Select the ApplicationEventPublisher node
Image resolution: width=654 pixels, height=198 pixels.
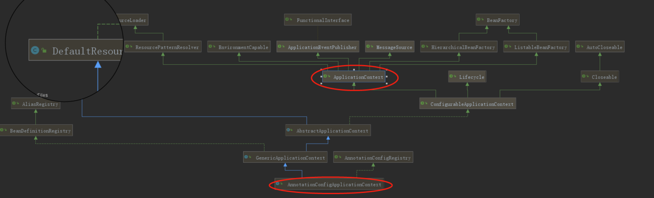click(318, 47)
